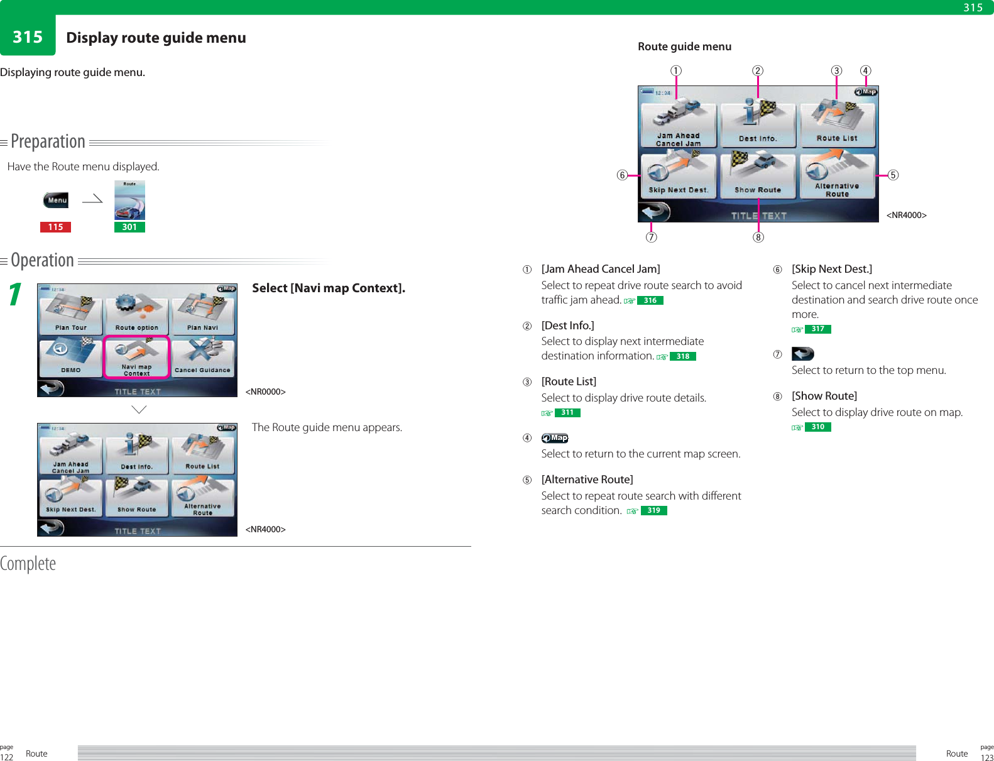The height and width of the screenshot is (761, 994).
Task: Select the DEMO tile in Route menu
Action: pyautogui.click(x=70, y=357)
